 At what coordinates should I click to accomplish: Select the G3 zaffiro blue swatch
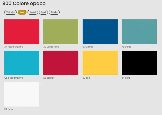[x=100, y=32]
